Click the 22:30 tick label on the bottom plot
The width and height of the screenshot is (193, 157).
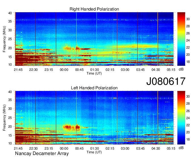(x=33, y=148)
